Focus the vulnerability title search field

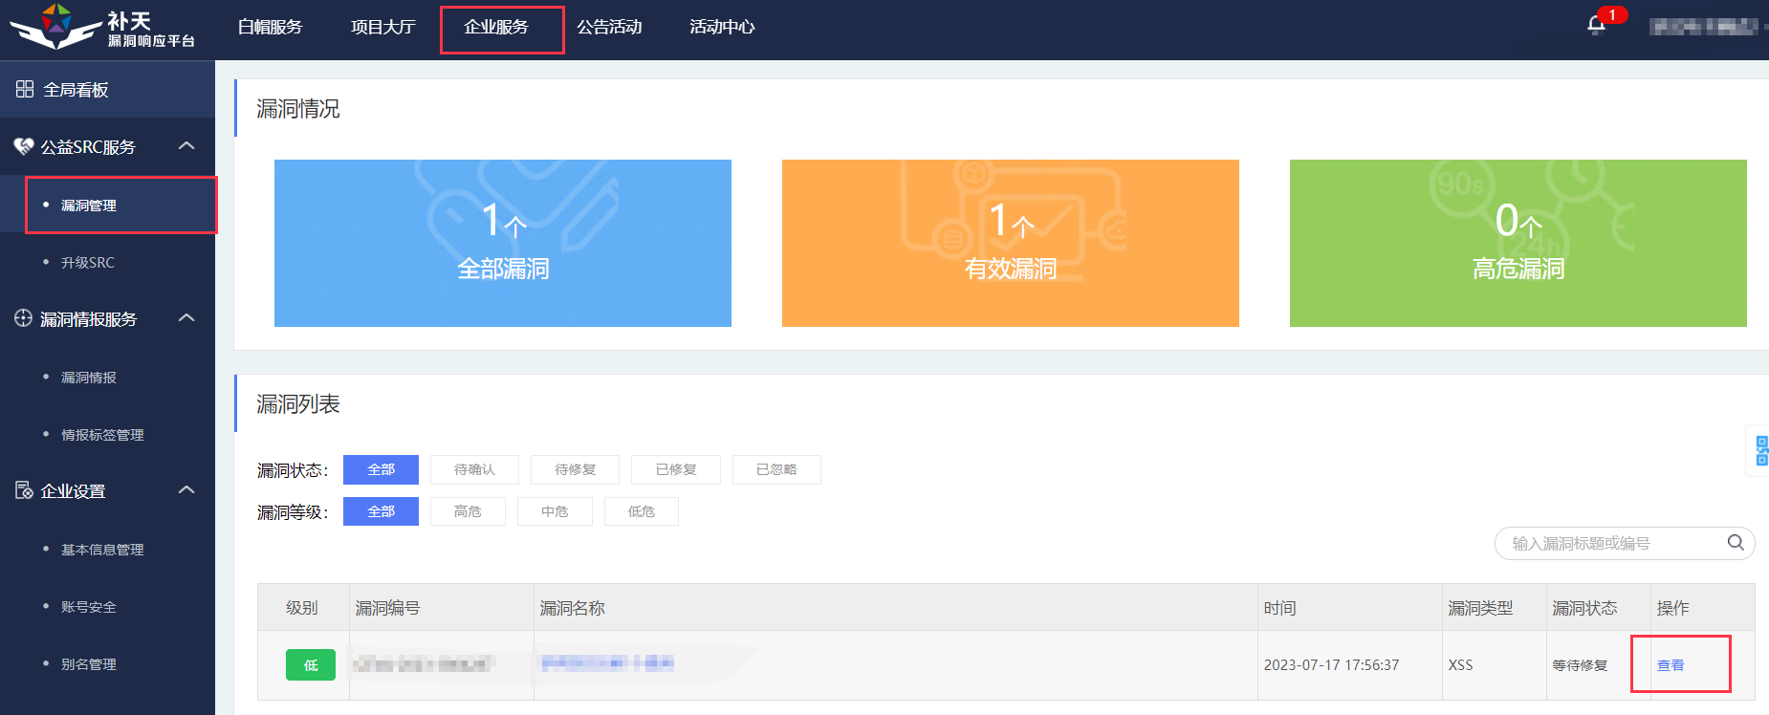pyautogui.click(x=1611, y=543)
